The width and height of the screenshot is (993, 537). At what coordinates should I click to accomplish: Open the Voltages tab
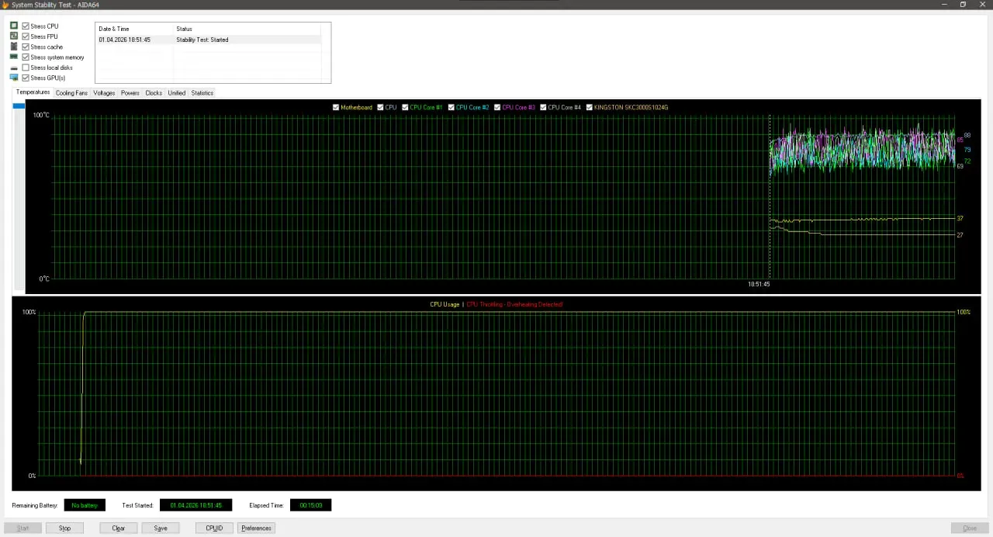point(104,93)
